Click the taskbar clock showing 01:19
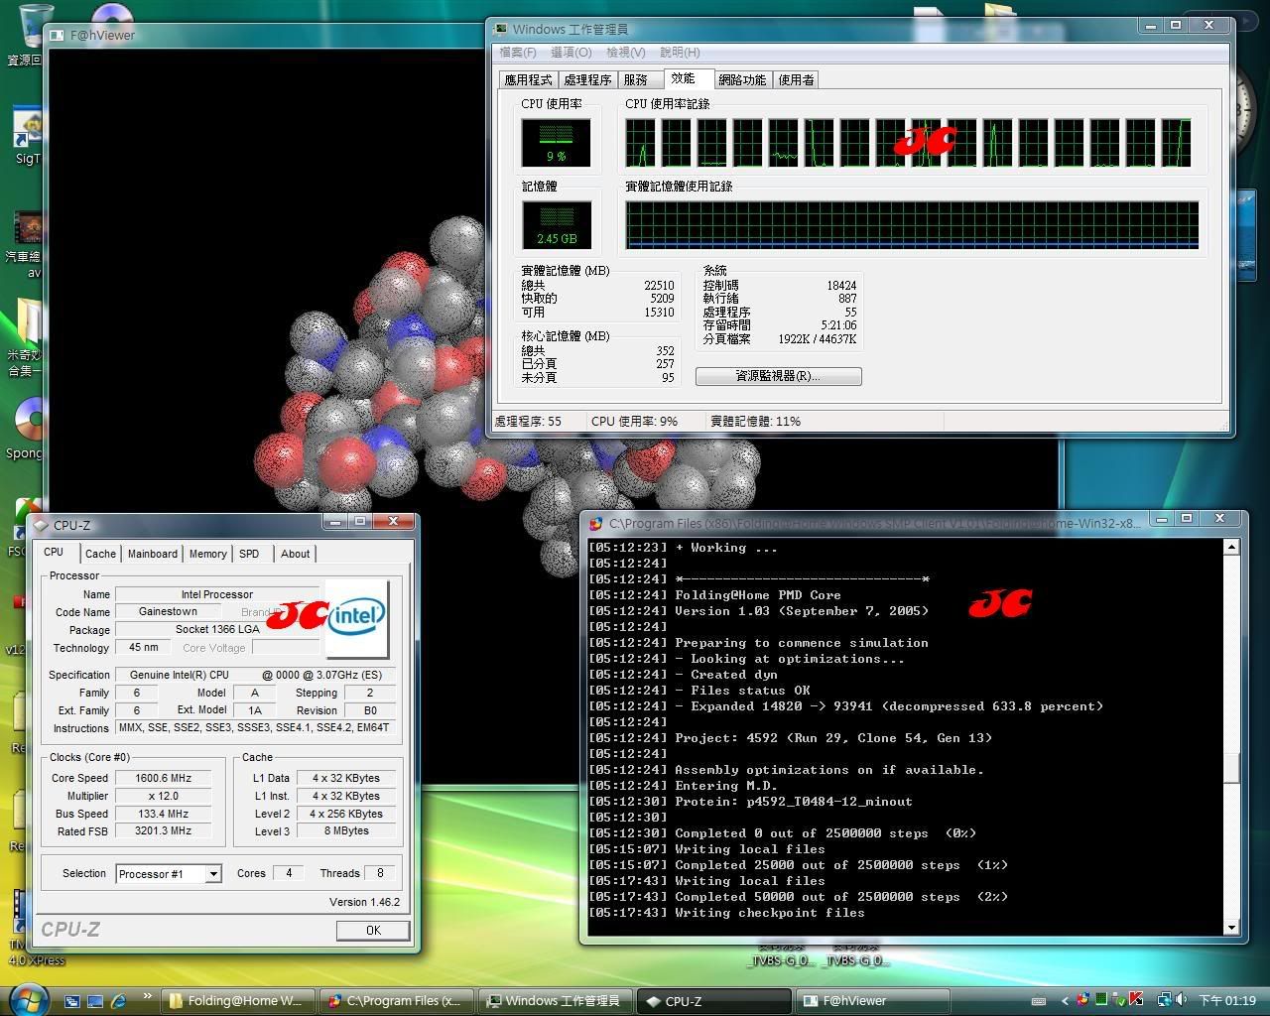 pyautogui.click(x=1228, y=1001)
